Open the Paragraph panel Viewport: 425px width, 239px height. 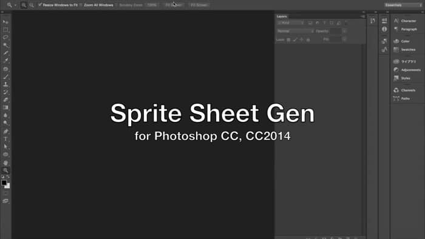[406, 29]
